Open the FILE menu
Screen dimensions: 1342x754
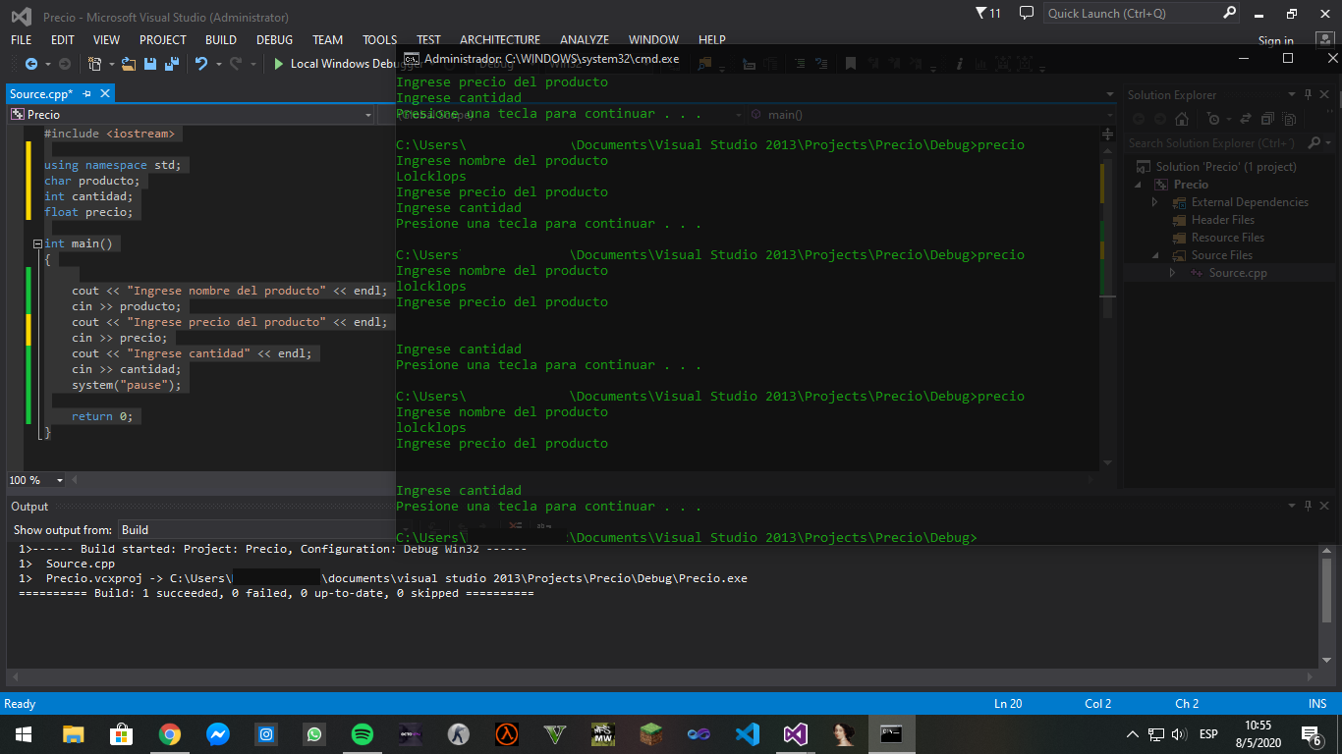point(22,40)
